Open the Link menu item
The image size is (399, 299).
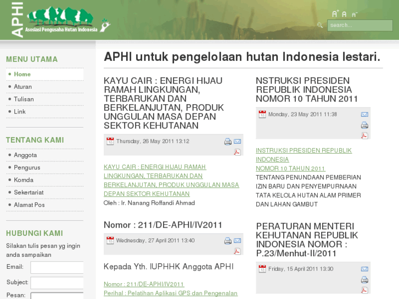[45, 112]
